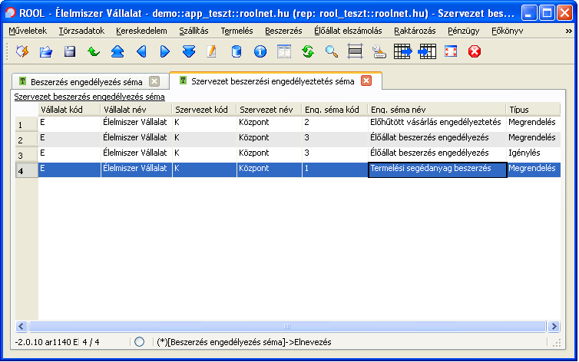Go to next record with right arrow
Screen dimensions: 579x362
[x=164, y=51]
